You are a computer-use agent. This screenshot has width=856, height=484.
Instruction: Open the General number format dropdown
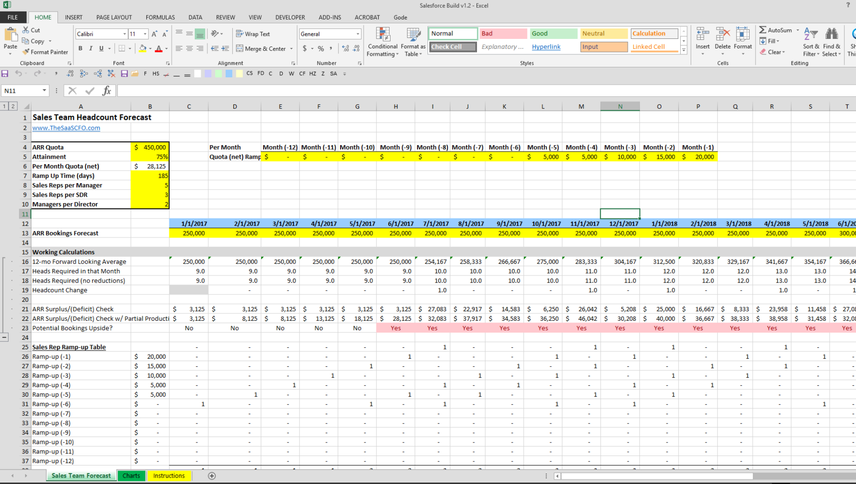coord(359,33)
